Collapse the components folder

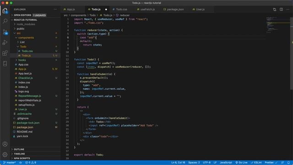click(26, 38)
